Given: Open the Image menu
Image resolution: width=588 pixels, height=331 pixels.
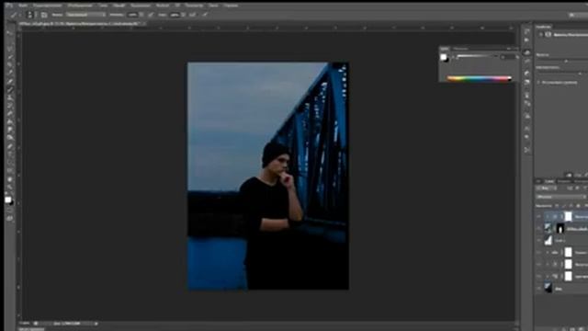Looking at the screenshot, I should tap(80, 6).
